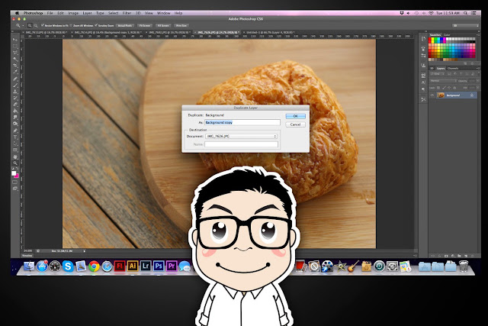Open the Window menu

tap(164, 13)
